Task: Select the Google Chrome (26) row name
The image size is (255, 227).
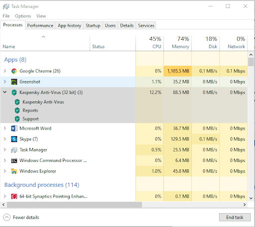Action: [x=40, y=71]
